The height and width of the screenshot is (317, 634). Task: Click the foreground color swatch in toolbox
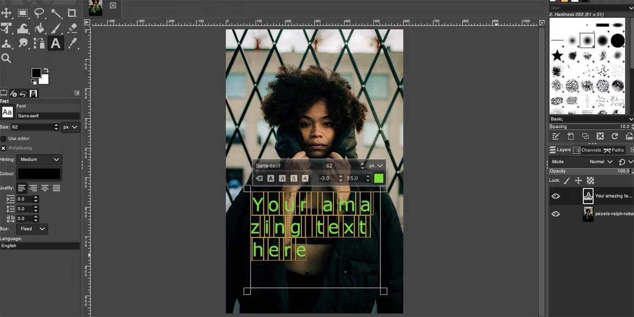tap(36, 73)
